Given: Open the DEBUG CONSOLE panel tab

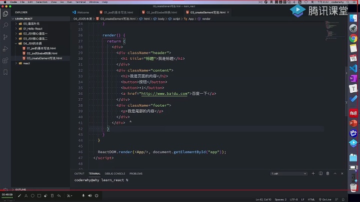Looking at the screenshot, I should click(115, 174).
